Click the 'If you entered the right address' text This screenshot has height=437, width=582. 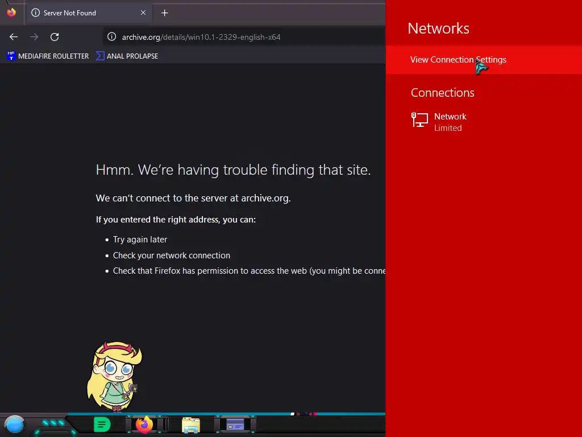click(x=176, y=220)
